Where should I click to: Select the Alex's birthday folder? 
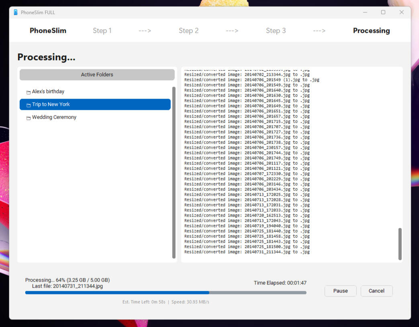(x=95, y=91)
